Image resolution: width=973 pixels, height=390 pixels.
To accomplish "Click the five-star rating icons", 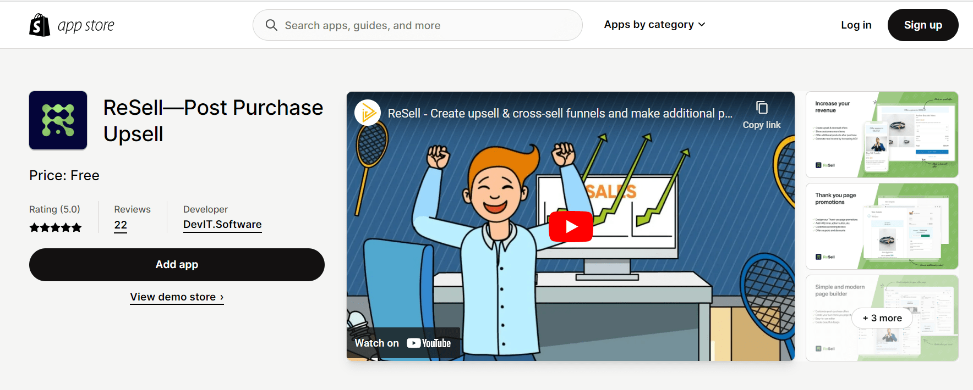I will [x=56, y=227].
